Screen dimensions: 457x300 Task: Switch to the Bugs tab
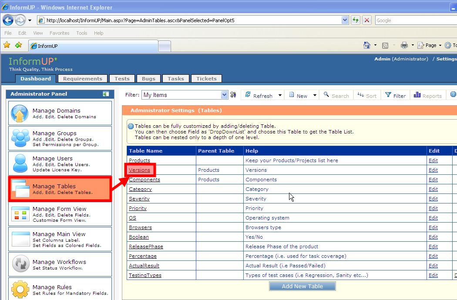[x=148, y=79]
